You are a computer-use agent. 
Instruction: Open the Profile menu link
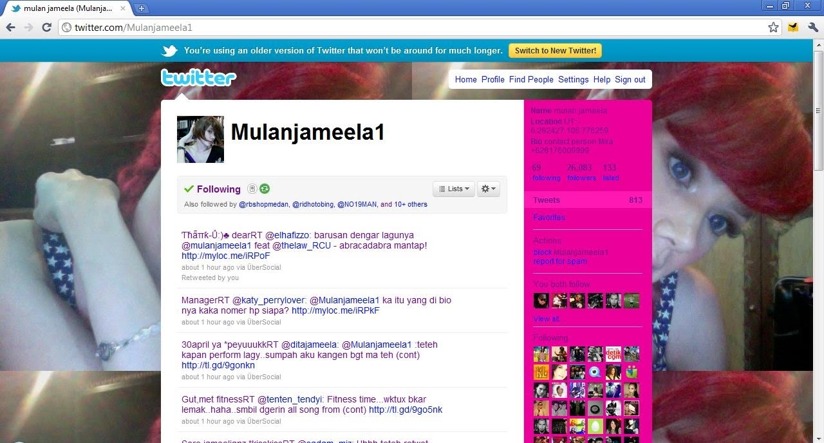493,79
